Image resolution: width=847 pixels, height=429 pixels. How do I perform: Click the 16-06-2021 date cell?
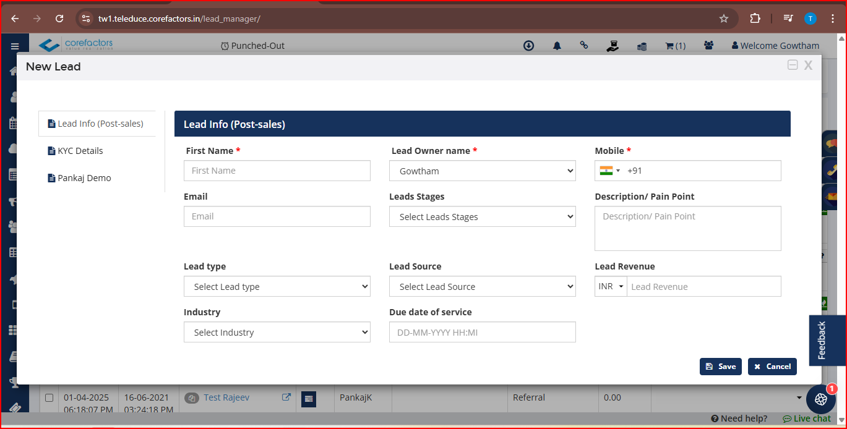tap(148, 403)
